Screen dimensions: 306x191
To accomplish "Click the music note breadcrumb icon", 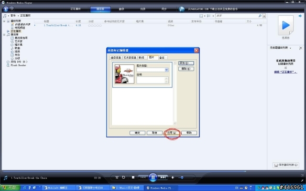I will pos(5,16).
